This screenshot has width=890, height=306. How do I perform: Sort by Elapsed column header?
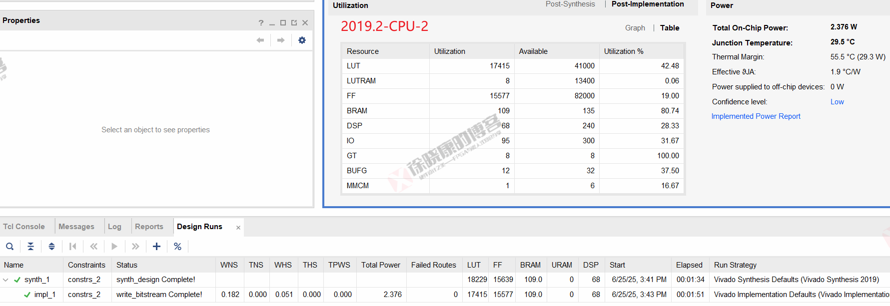point(689,265)
